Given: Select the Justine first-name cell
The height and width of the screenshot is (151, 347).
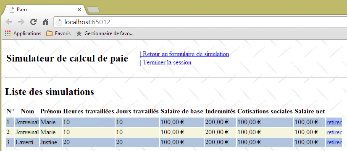Looking at the screenshot, I should pyautogui.click(x=51, y=142).
